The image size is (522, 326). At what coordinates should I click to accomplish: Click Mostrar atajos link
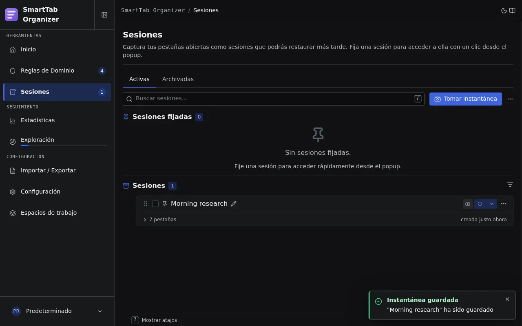(159, 320)
